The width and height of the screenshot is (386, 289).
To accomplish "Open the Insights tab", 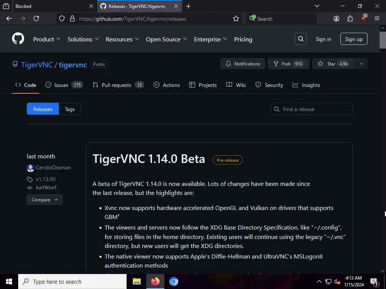I will 306,85.
